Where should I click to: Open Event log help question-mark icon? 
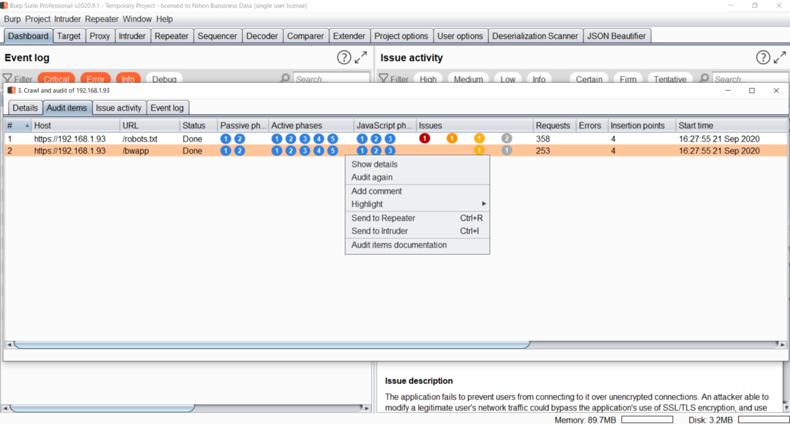(344, 58)
